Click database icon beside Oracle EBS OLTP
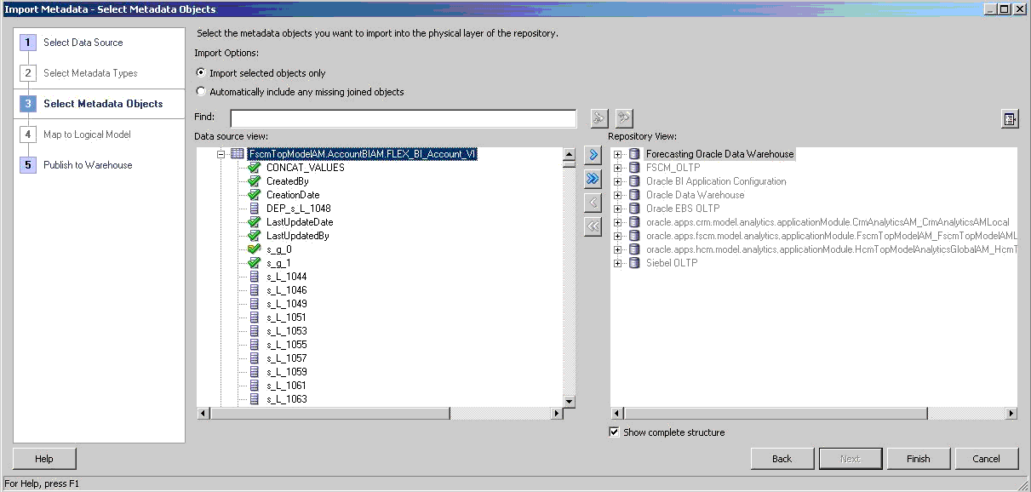 click(x=633, y=209)
